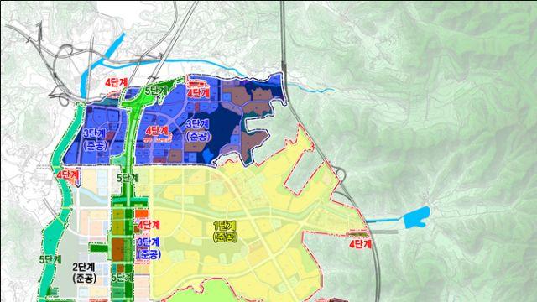The height and width of the screenshot is (302, 537).
Task: Click the 3단계 (준공) label in western blue district
Action: pos(95,140)
